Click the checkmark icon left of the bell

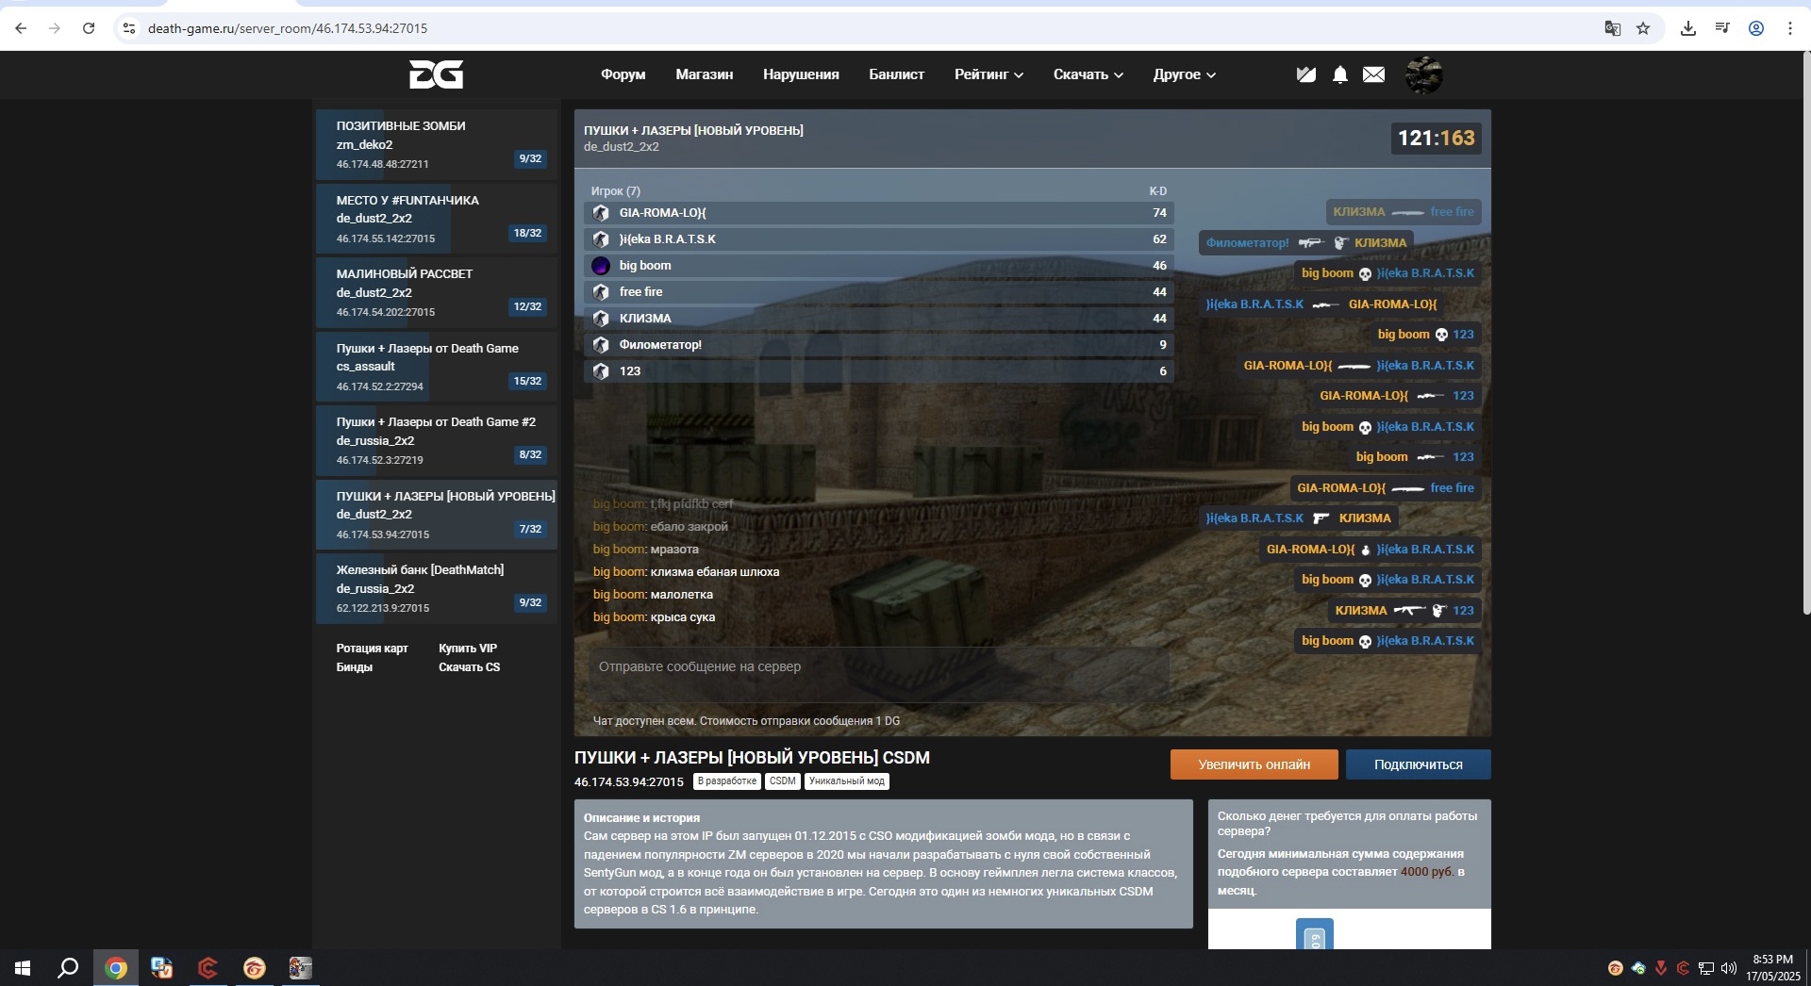[x=1305, y=74]
